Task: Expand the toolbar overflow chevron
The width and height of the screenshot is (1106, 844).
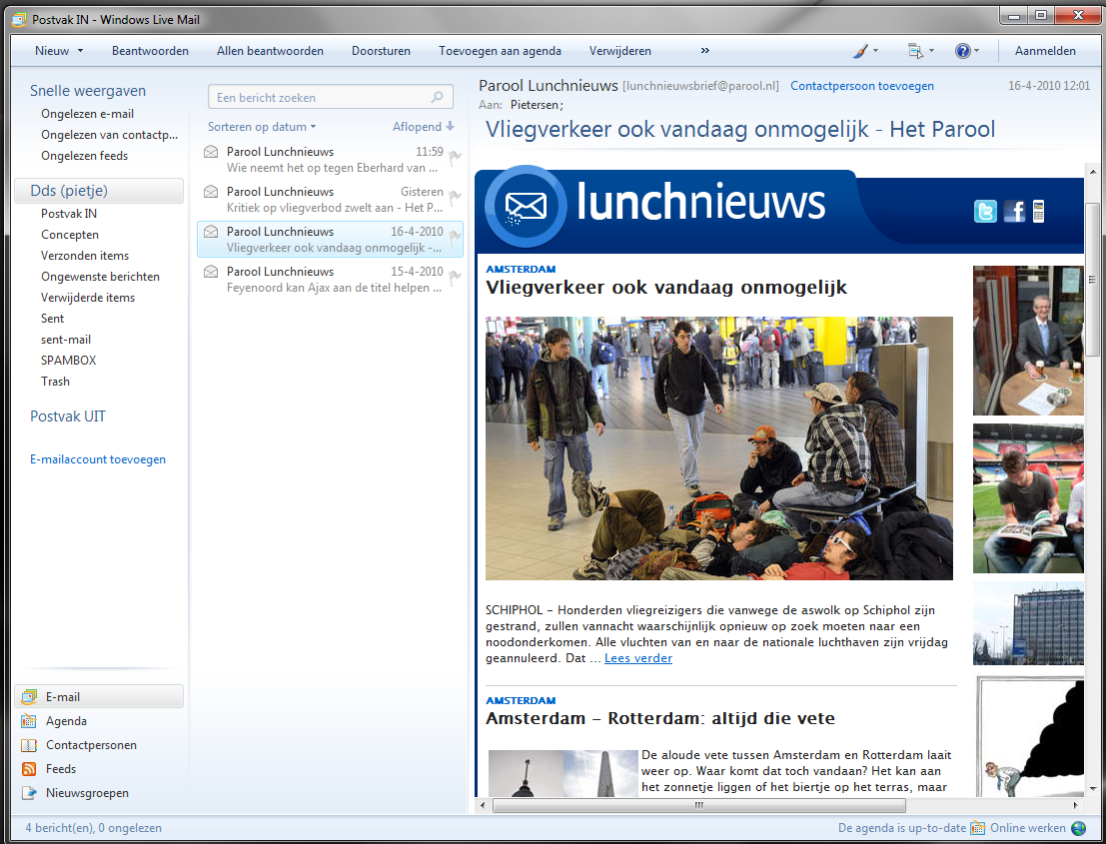Action: (x=704, y=51)
